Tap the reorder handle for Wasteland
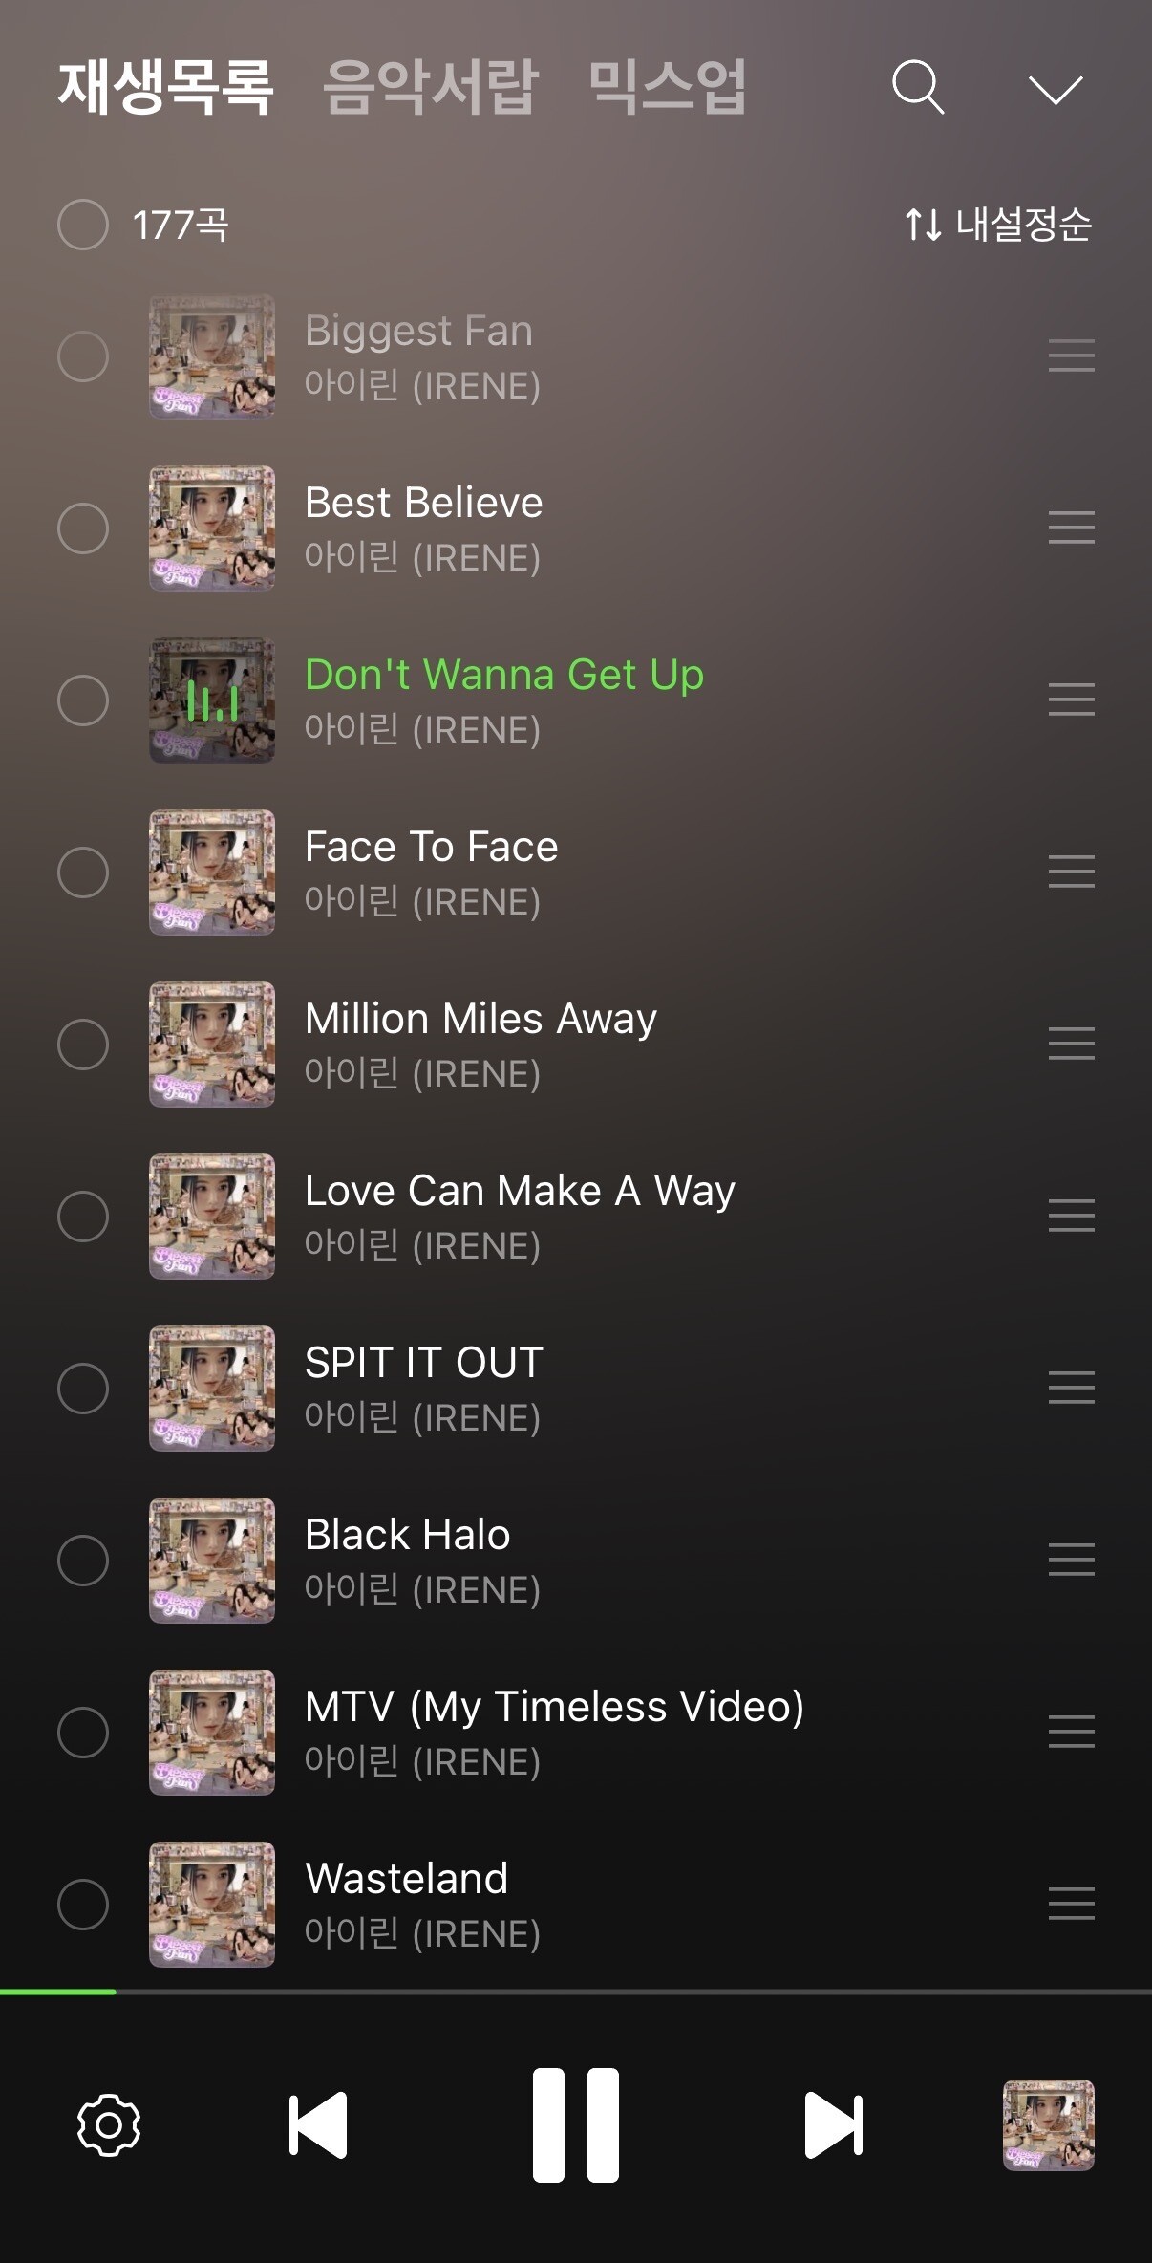 click(1071, 1904)
